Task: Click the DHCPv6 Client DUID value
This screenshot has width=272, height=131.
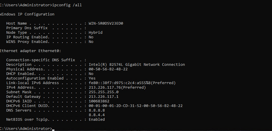Action: coord(136,106)
